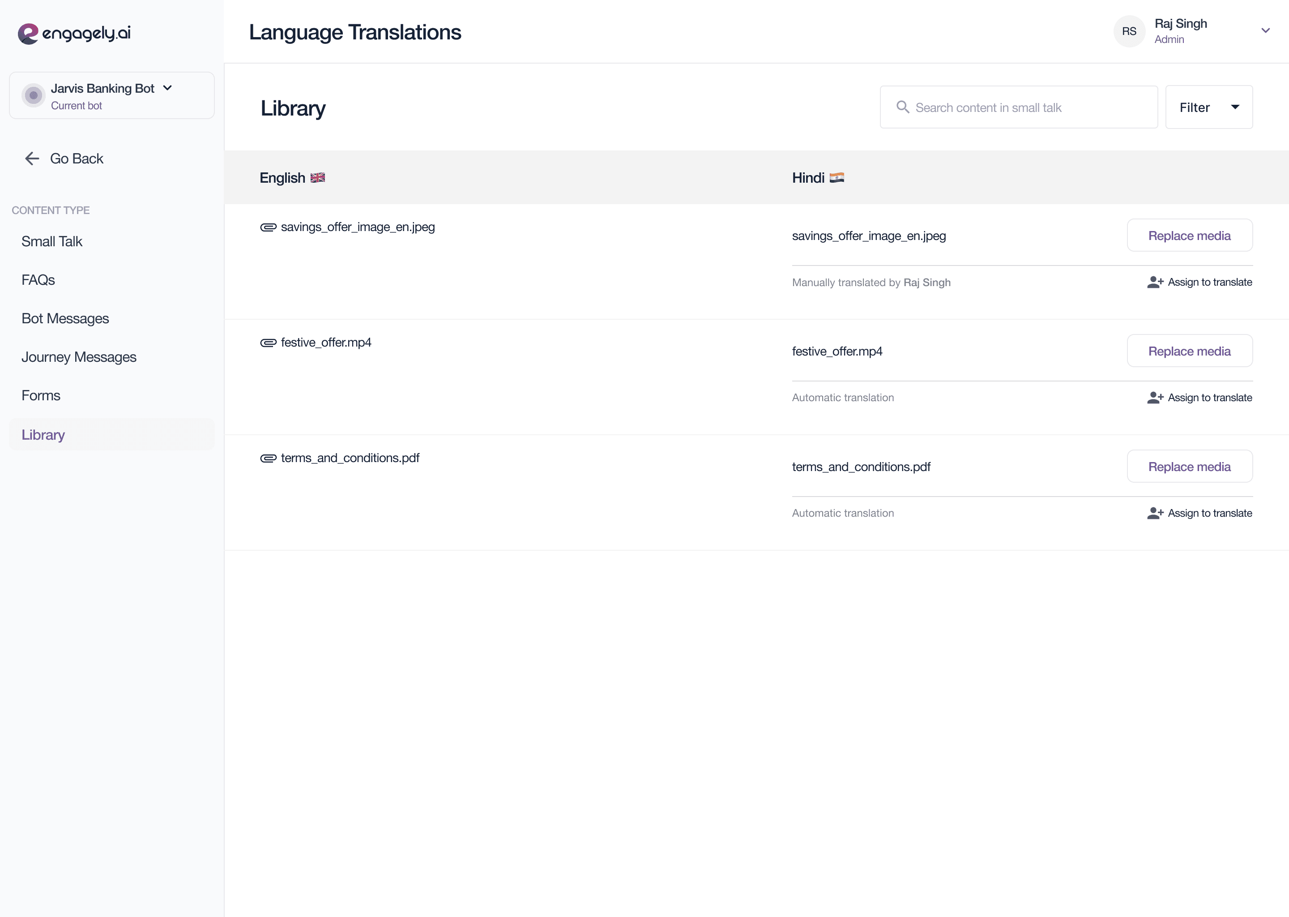Click the RS user avatar

click(1129, 32)
